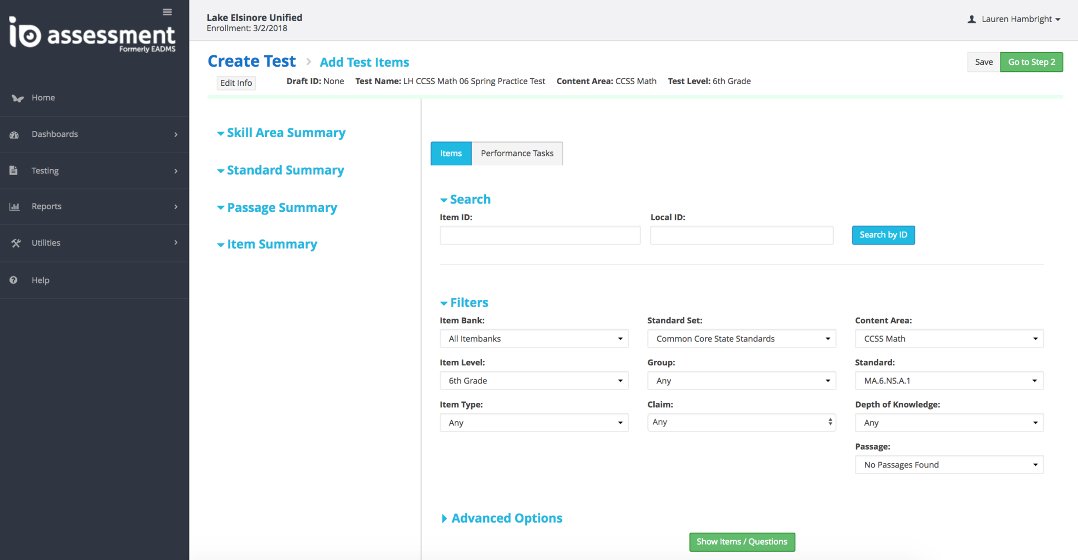Open the Item Bank dropdown
This screenshot has width=1078, height=560.
[534, 339]
